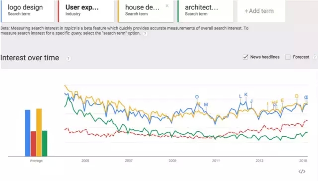This screenshot has height=181, width=318.
Task: Click news headline marker D
Action: click(x=297, y=96)
